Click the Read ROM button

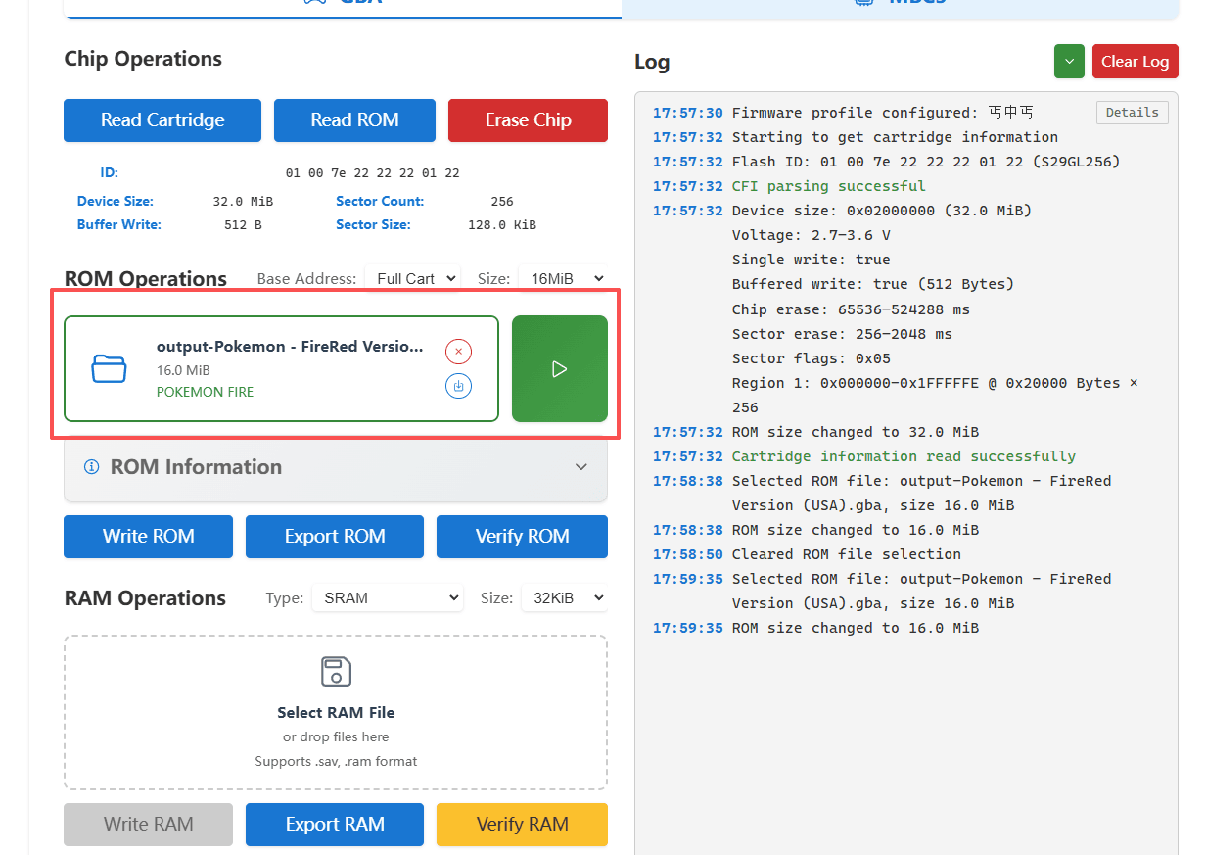354,120
